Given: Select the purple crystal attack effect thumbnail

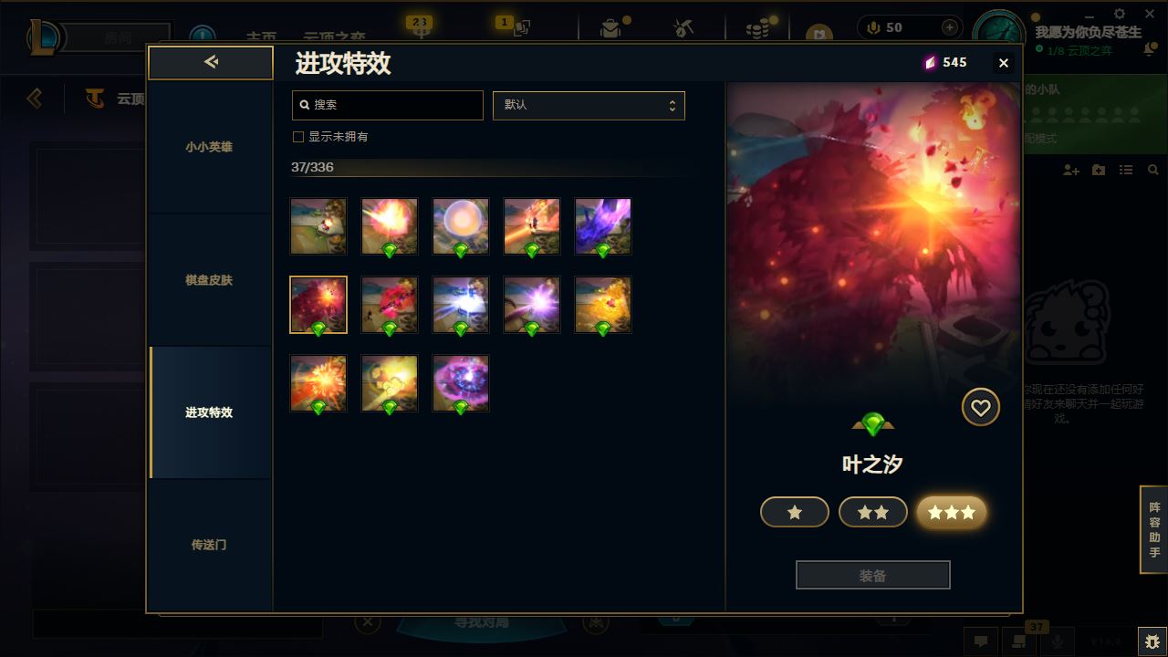Looking at the screenshot, I should coord(603,226).
